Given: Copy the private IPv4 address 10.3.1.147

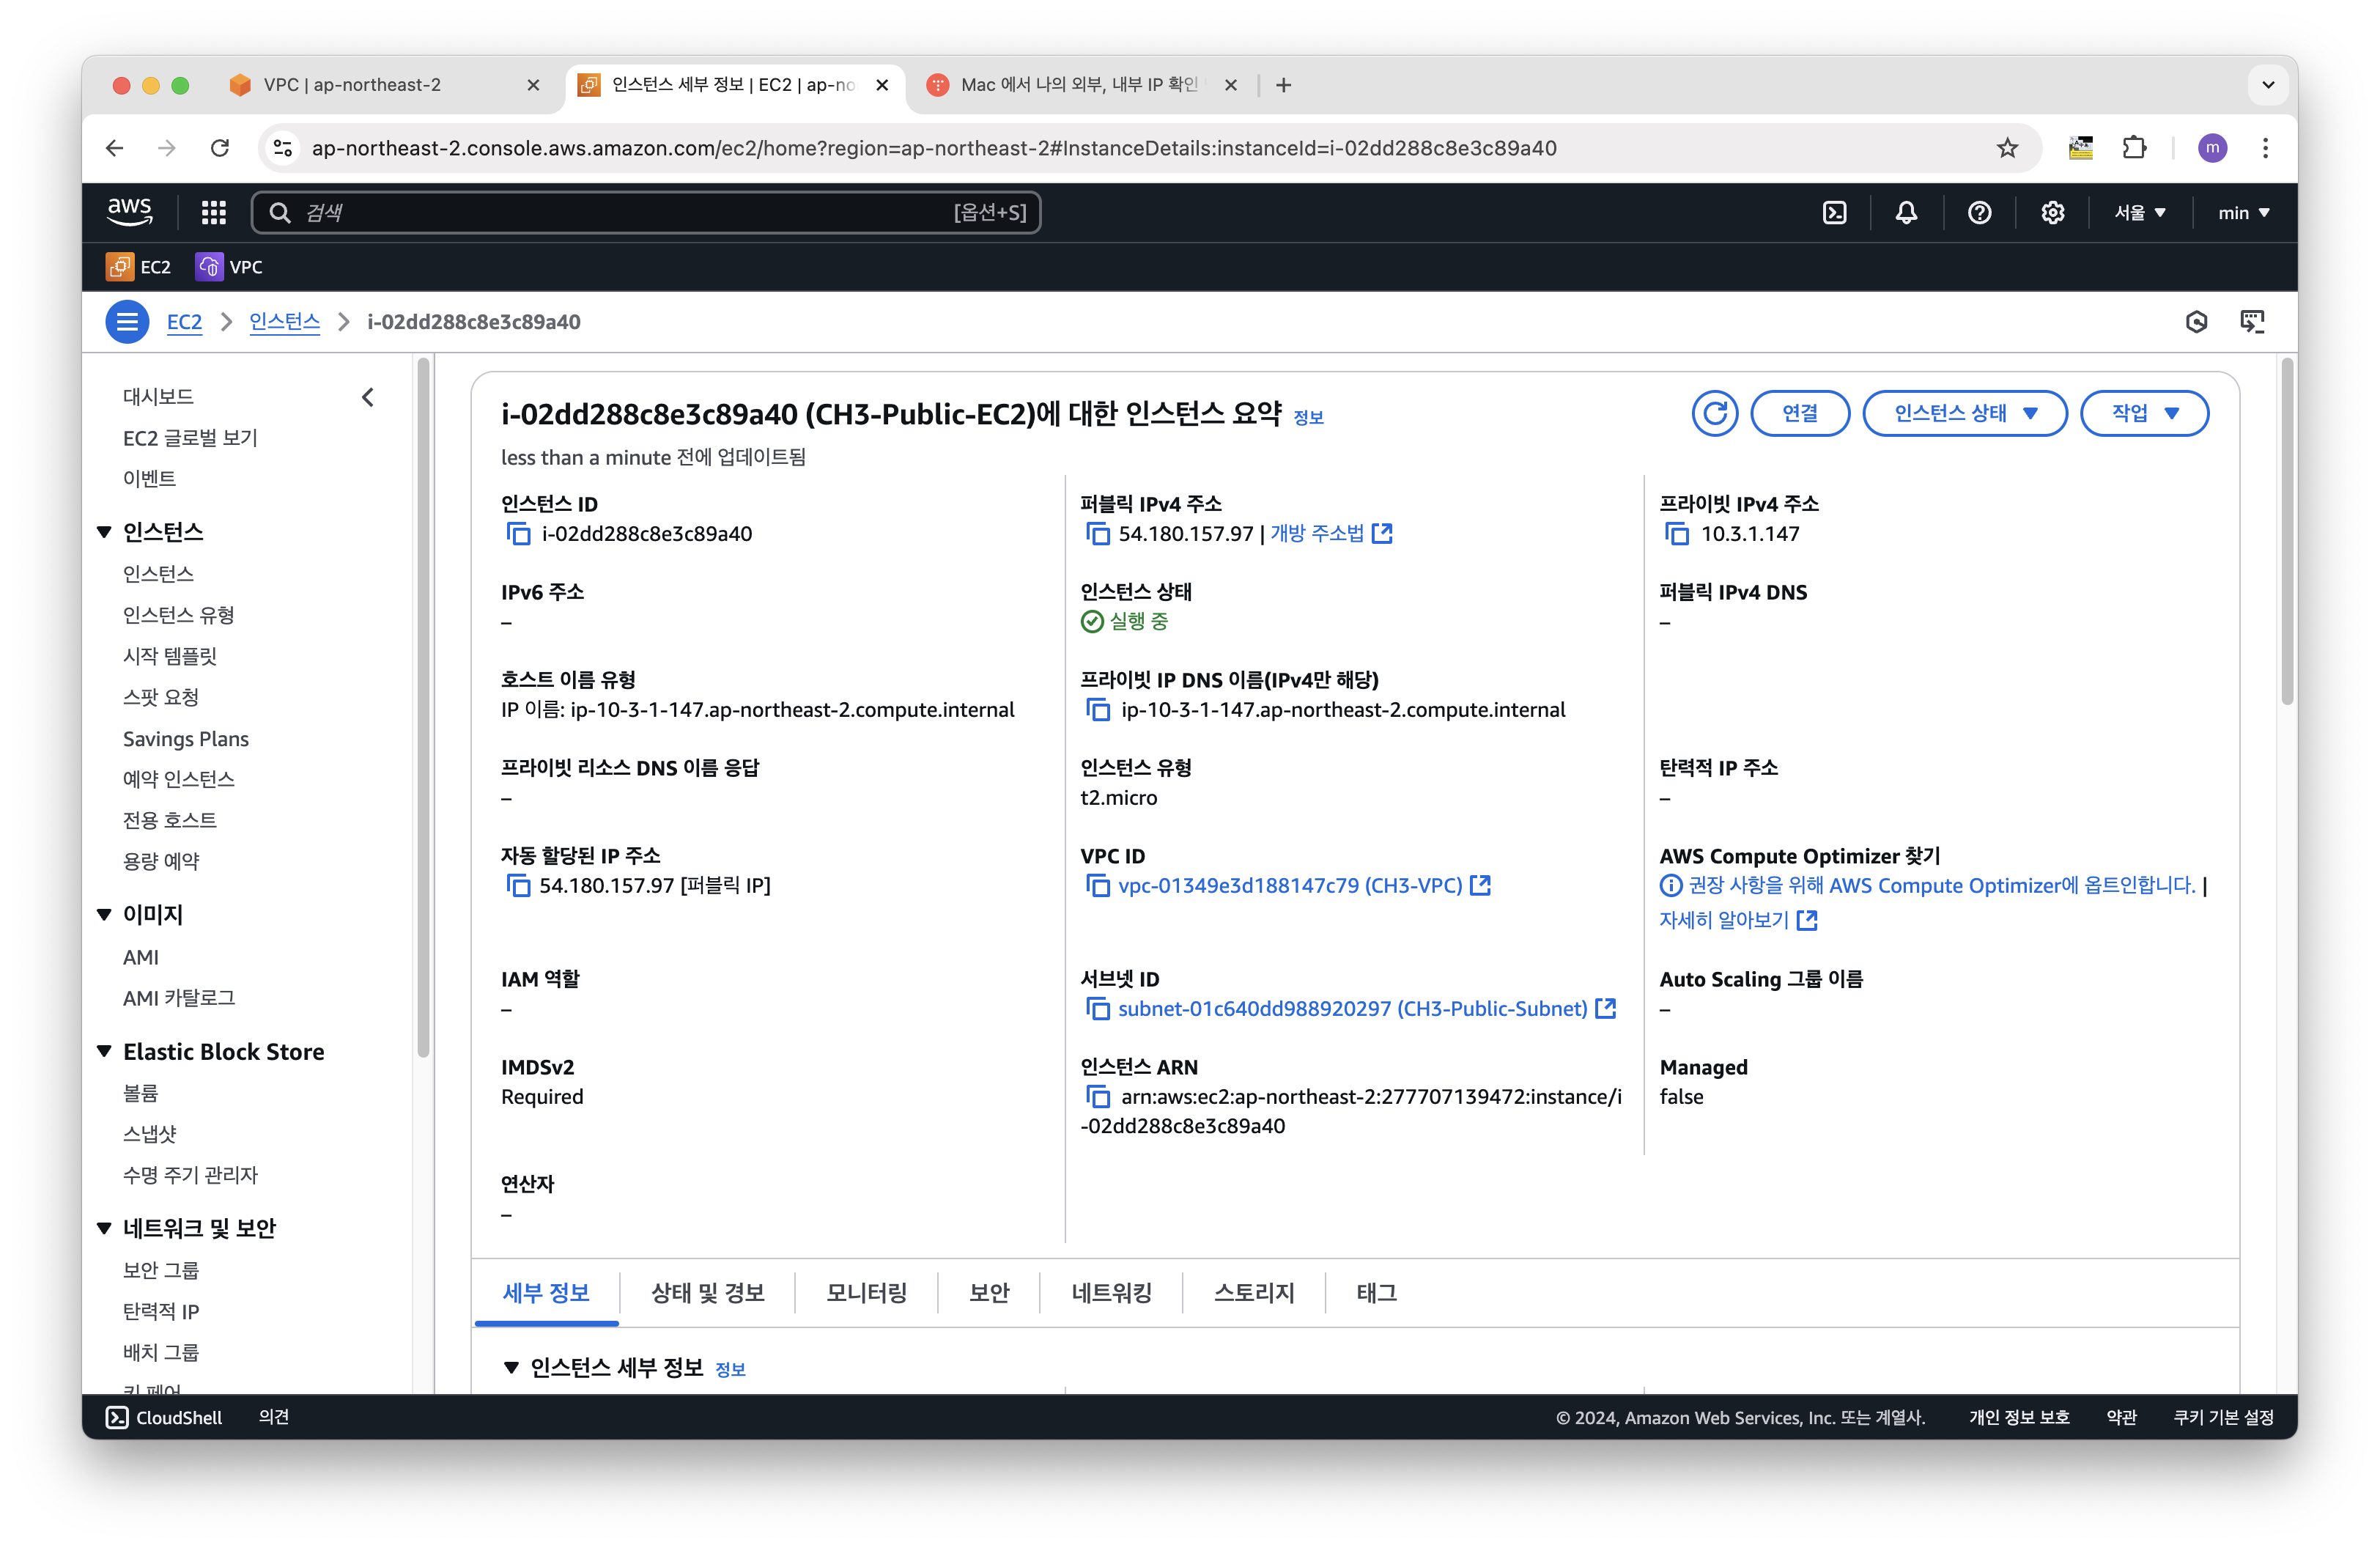Looking at the screenshot, I should click(1676, 534).
